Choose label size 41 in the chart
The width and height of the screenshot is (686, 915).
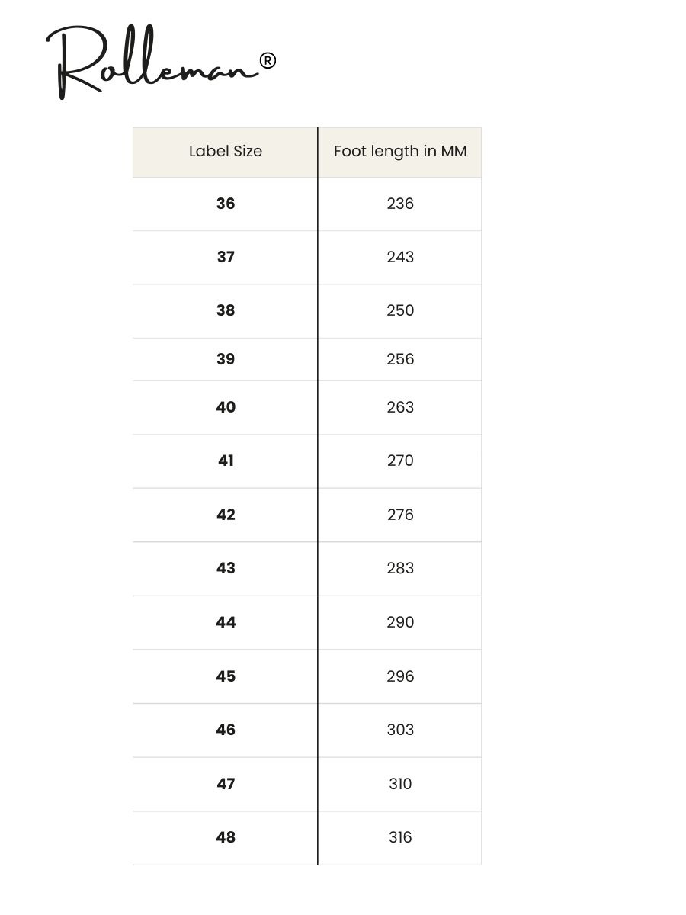(226, 461)
